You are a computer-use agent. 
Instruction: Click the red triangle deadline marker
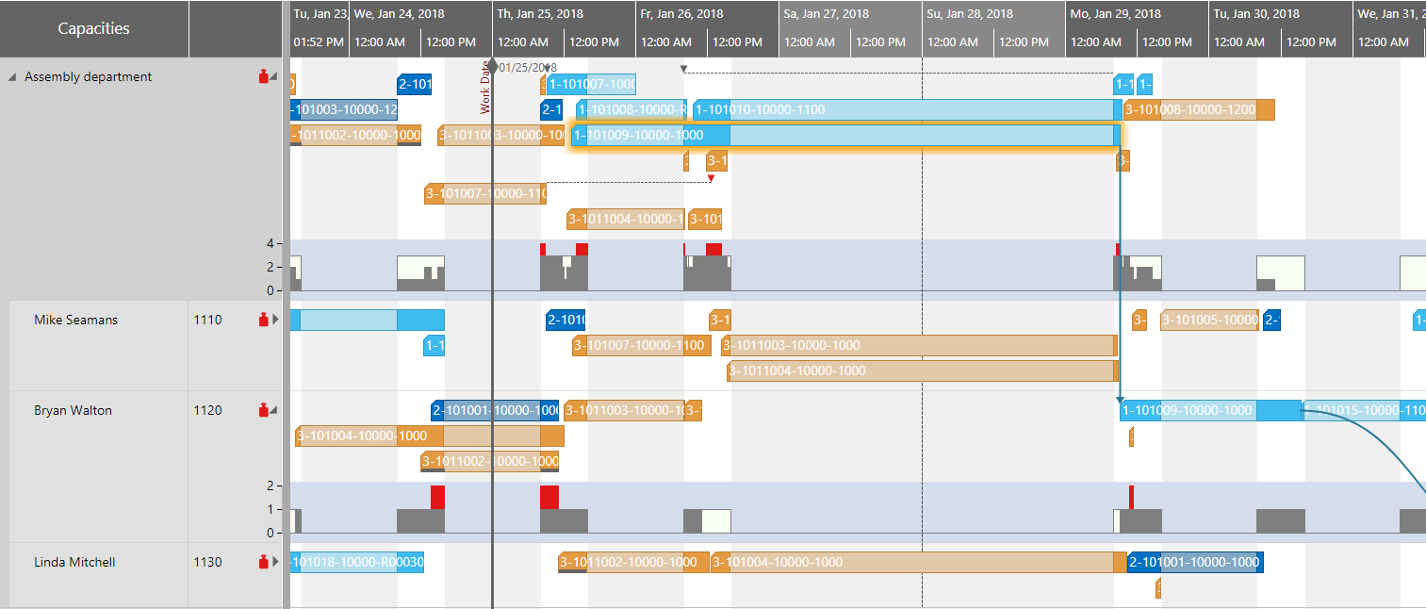click(x=711, y=178)
